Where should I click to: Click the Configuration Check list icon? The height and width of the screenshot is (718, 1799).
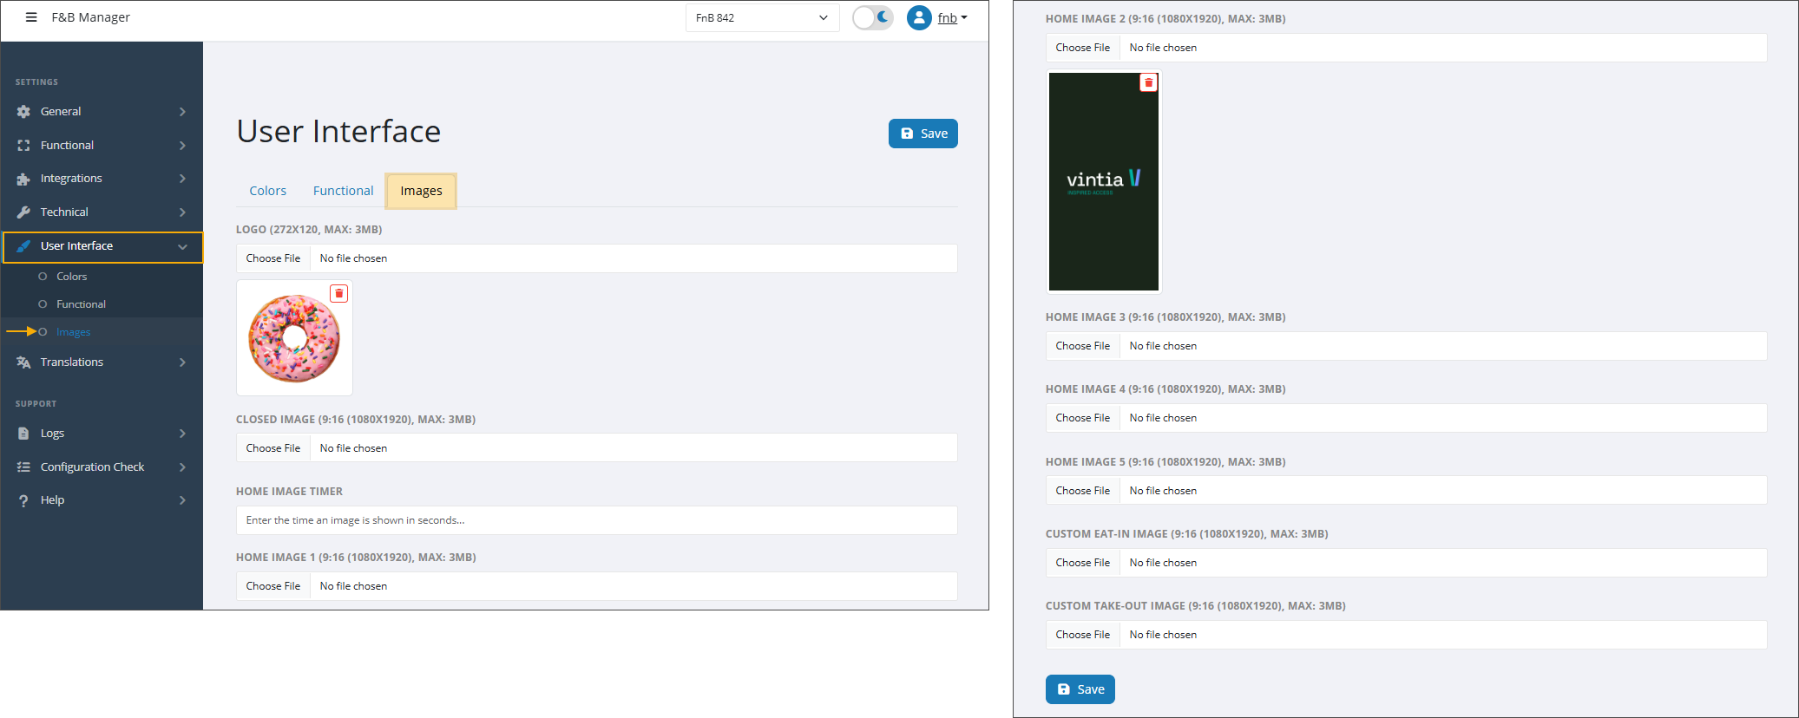pyautogui.click(x=23, y=467)
